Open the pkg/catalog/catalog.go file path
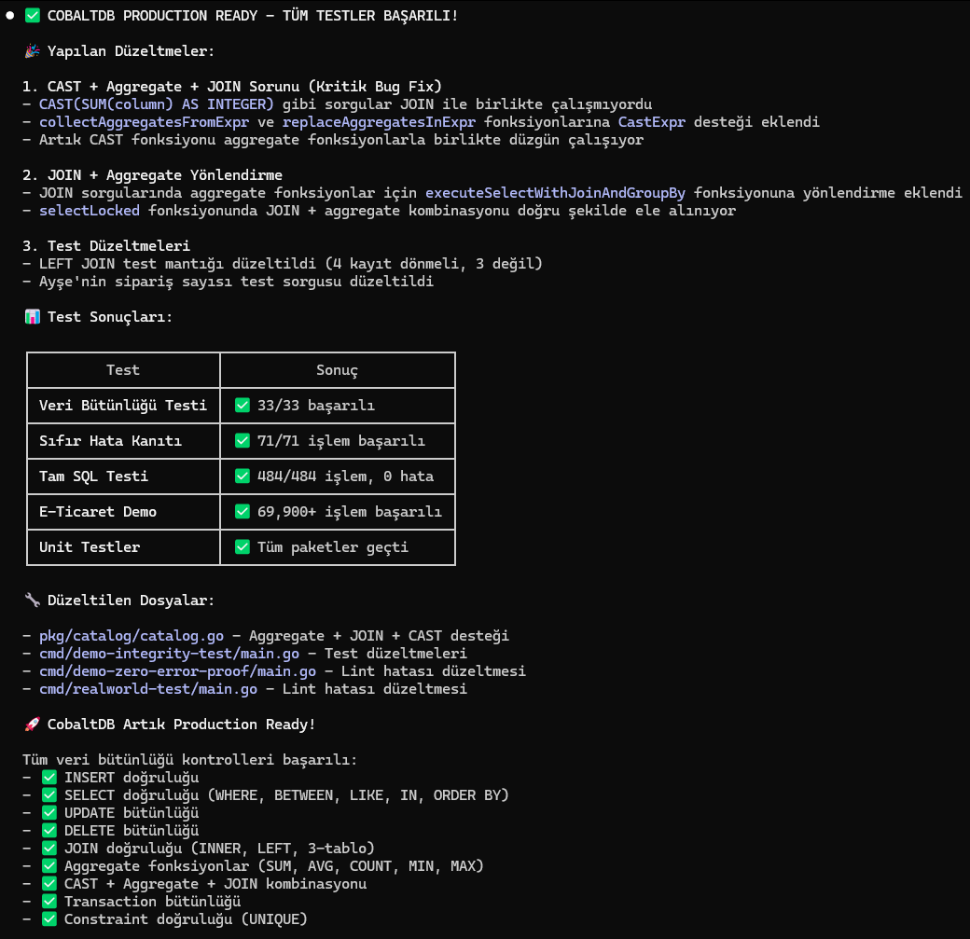970x939 pixels. pos(132,636)
